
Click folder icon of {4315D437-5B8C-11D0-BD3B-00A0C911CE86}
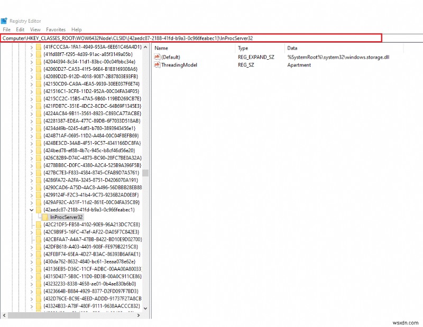click(39, 276)
